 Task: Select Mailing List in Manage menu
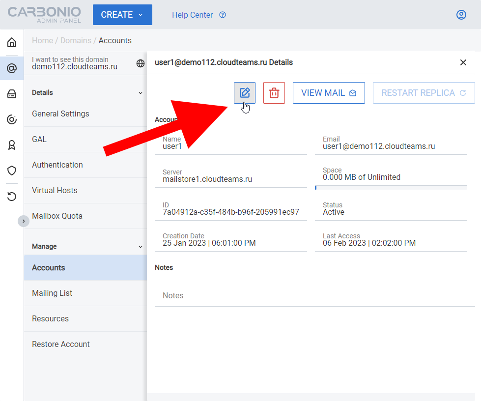point(52,293)
